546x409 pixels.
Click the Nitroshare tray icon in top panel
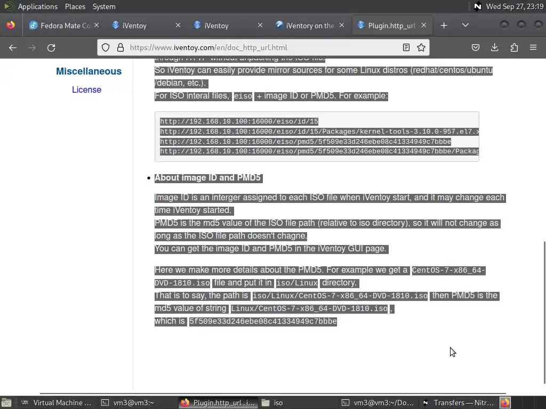(477, 6)
